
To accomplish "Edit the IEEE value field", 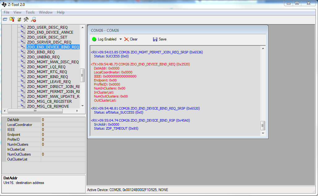I will 63,130.
